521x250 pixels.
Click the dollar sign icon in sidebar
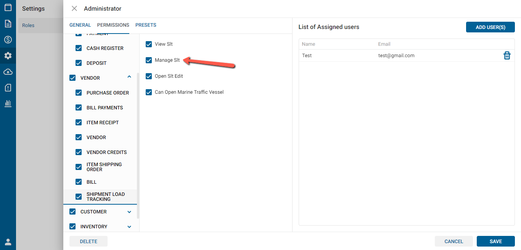click(x=8, y=40)
